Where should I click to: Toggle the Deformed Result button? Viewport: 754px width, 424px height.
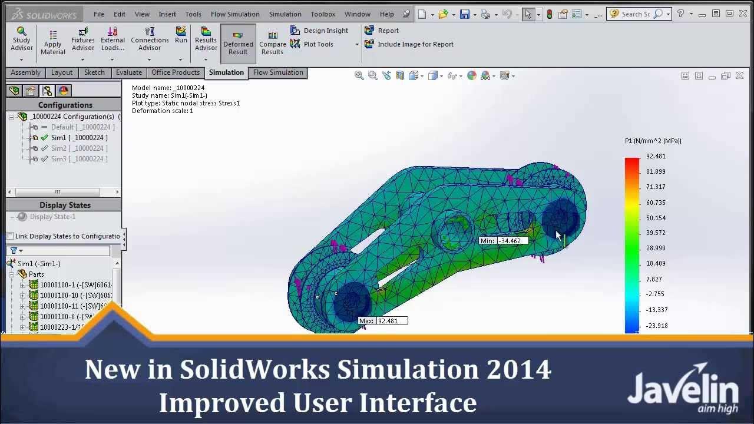click(238, 42)
